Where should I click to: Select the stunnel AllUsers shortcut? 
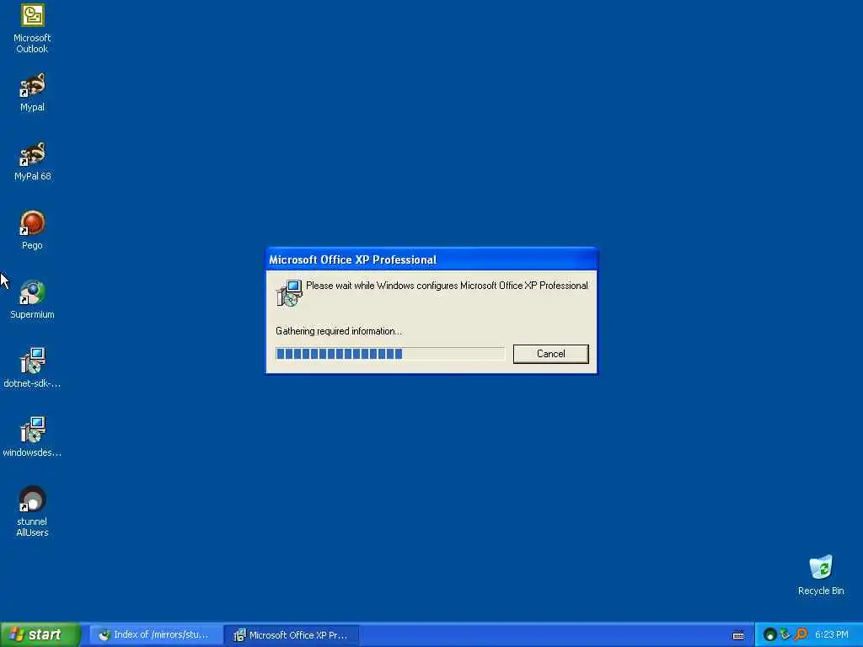click(x=33, y=511)
